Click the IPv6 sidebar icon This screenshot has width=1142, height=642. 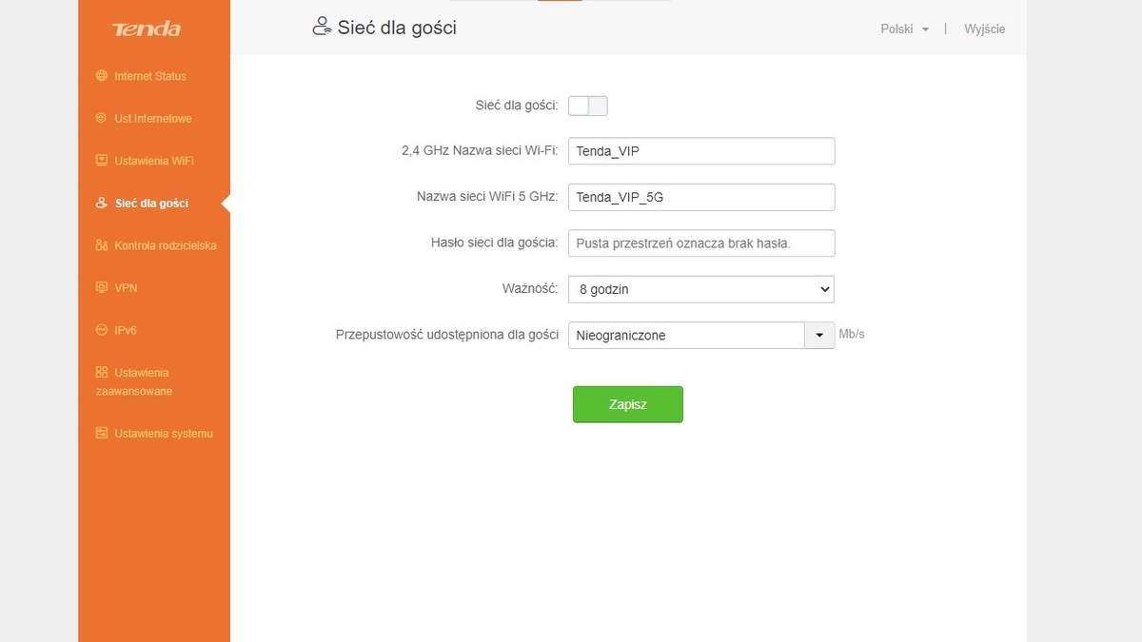coord(102,330)
